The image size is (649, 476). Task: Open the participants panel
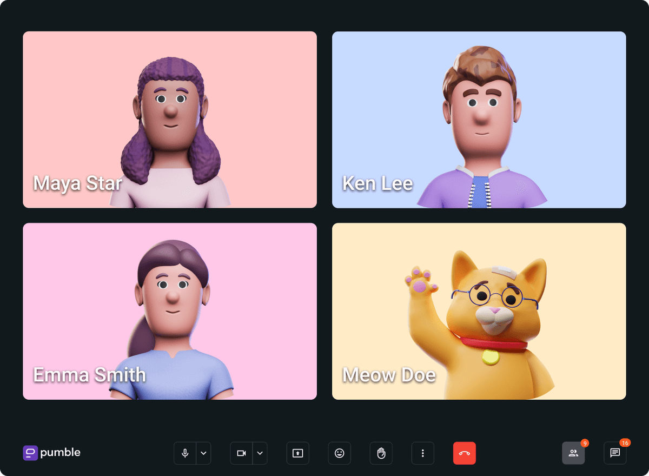[x=573, y=453]
